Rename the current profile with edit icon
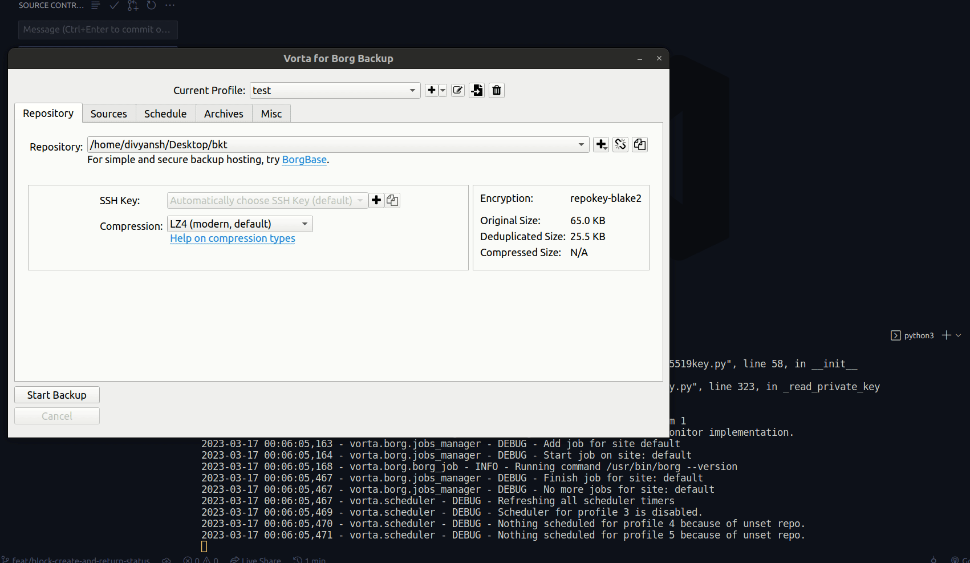Screen dimensions: 970x563 [x=458, y=90]
